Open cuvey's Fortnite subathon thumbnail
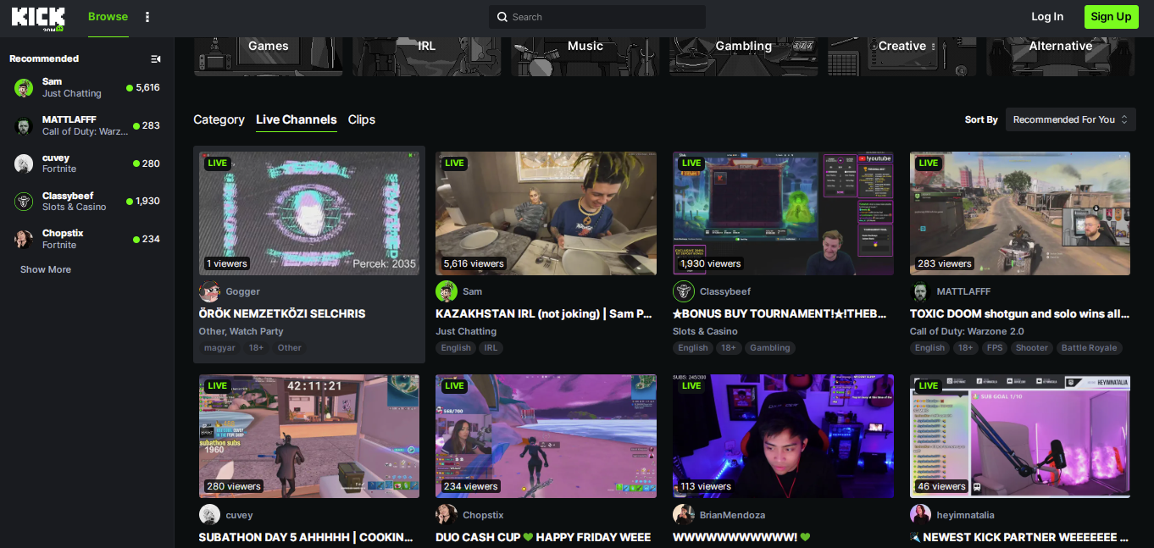 309,436
